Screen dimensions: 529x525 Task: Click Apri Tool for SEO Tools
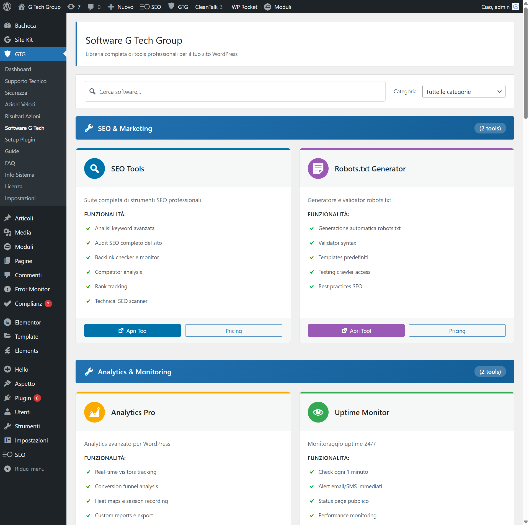click(132, 331)
